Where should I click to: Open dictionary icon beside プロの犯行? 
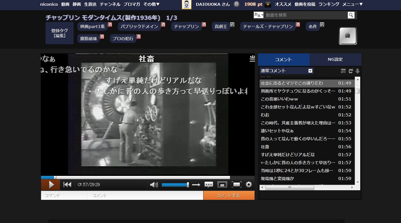139,37
